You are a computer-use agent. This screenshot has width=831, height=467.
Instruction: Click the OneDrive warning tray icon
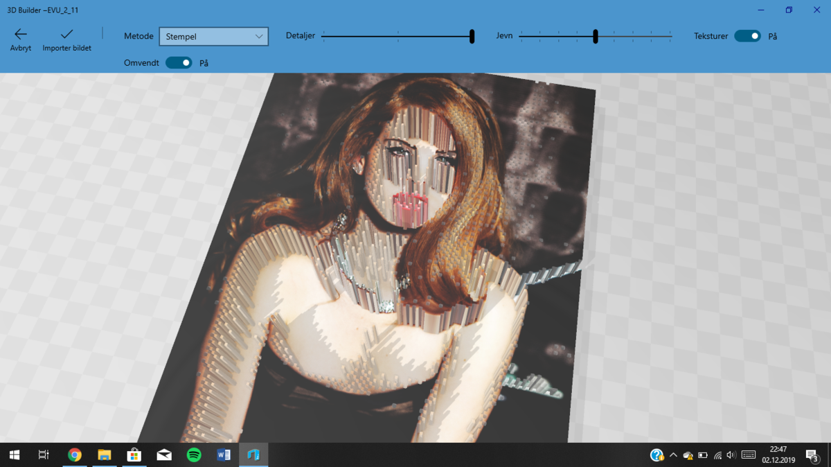click(688, 455)
